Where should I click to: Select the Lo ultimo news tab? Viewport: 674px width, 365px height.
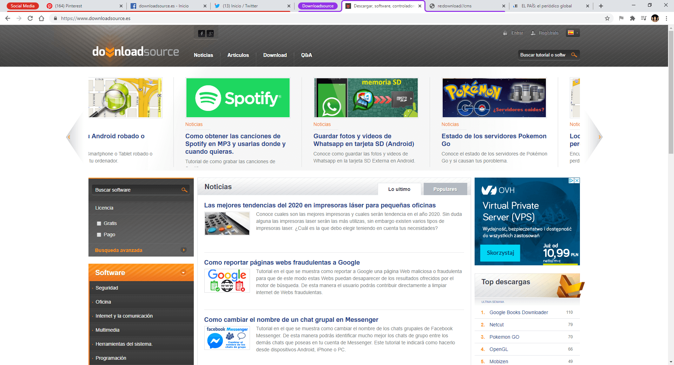coord(399,189)
